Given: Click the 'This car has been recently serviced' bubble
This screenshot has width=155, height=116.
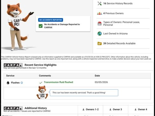Looking at the screenshot, I should click(84, 93).
